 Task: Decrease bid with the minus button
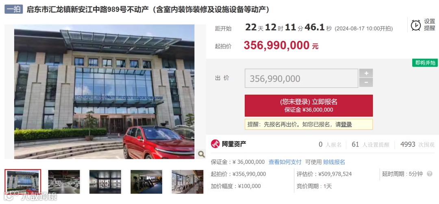coord(366,83)
